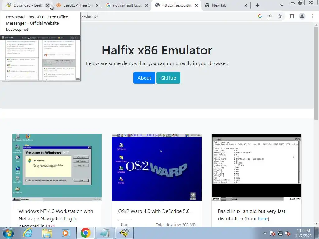Close the Download - BeeBEEP tab
The height and width of the screenshot is (239, 319).
(x=48, y=6)
